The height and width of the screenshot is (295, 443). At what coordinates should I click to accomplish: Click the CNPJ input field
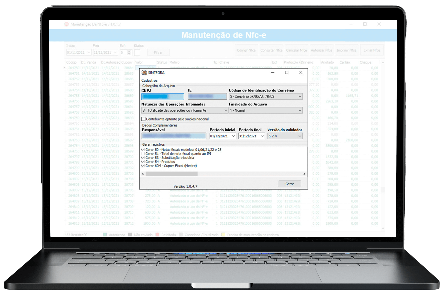tap(163, 97)
